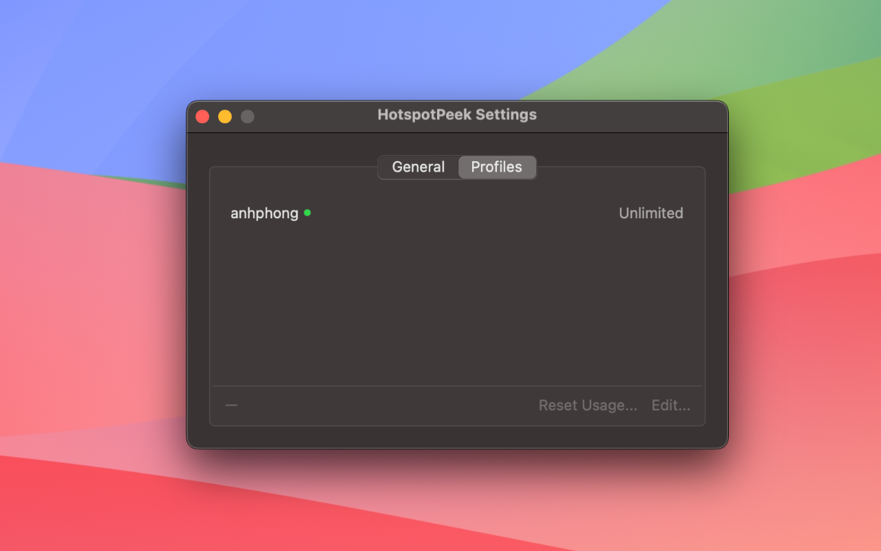The image size is (881, 551).
Task: Select the Unlimited quota indicator for anhphong
Action: point(650,213)
